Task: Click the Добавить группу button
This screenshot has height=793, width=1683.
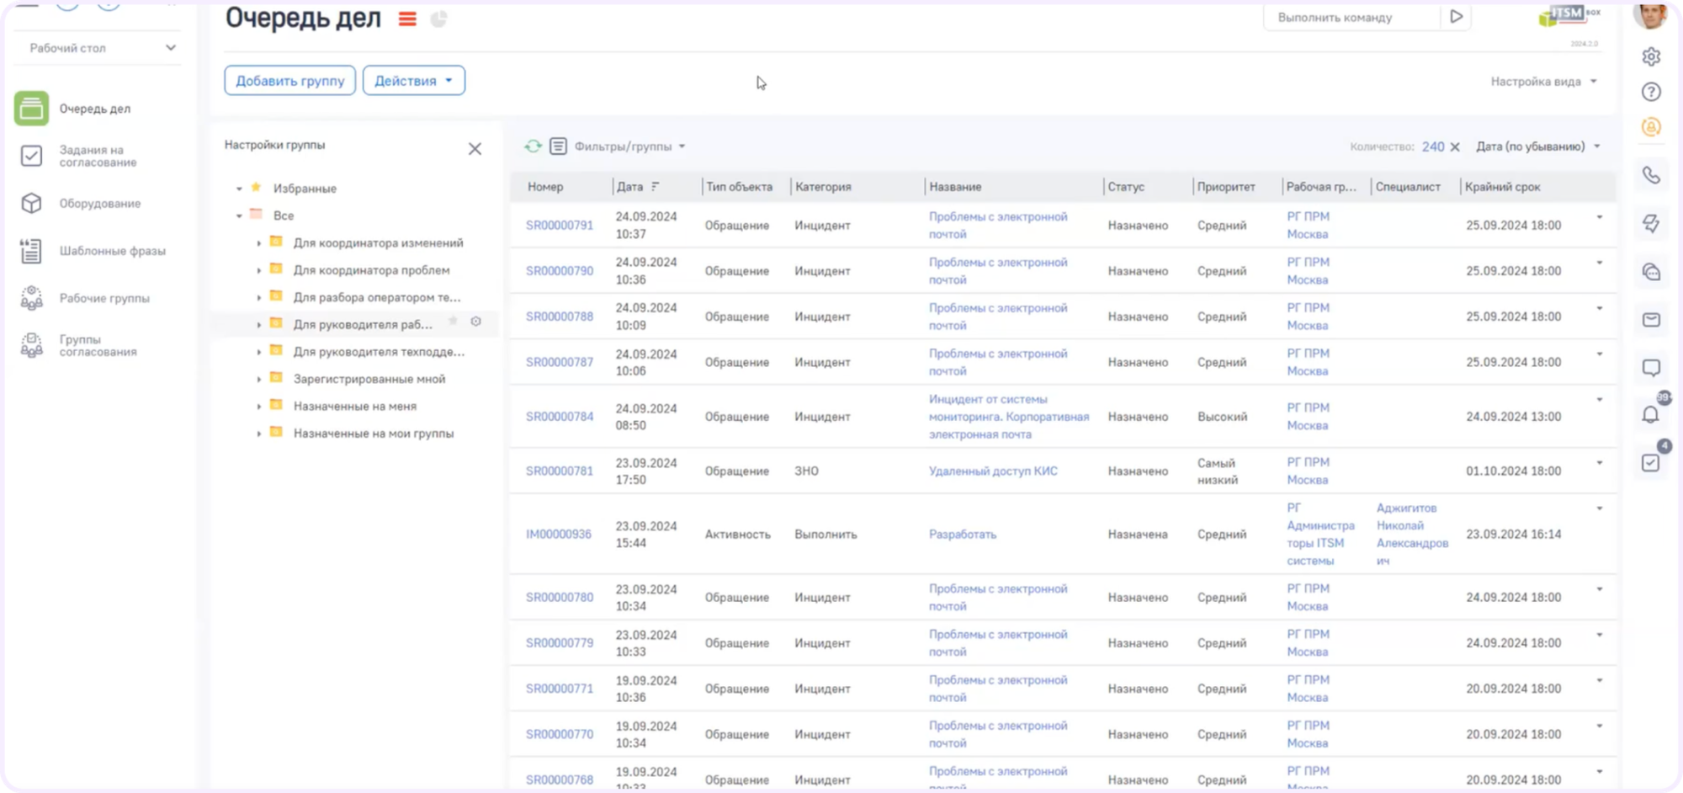Action: (x=289, y=81)
